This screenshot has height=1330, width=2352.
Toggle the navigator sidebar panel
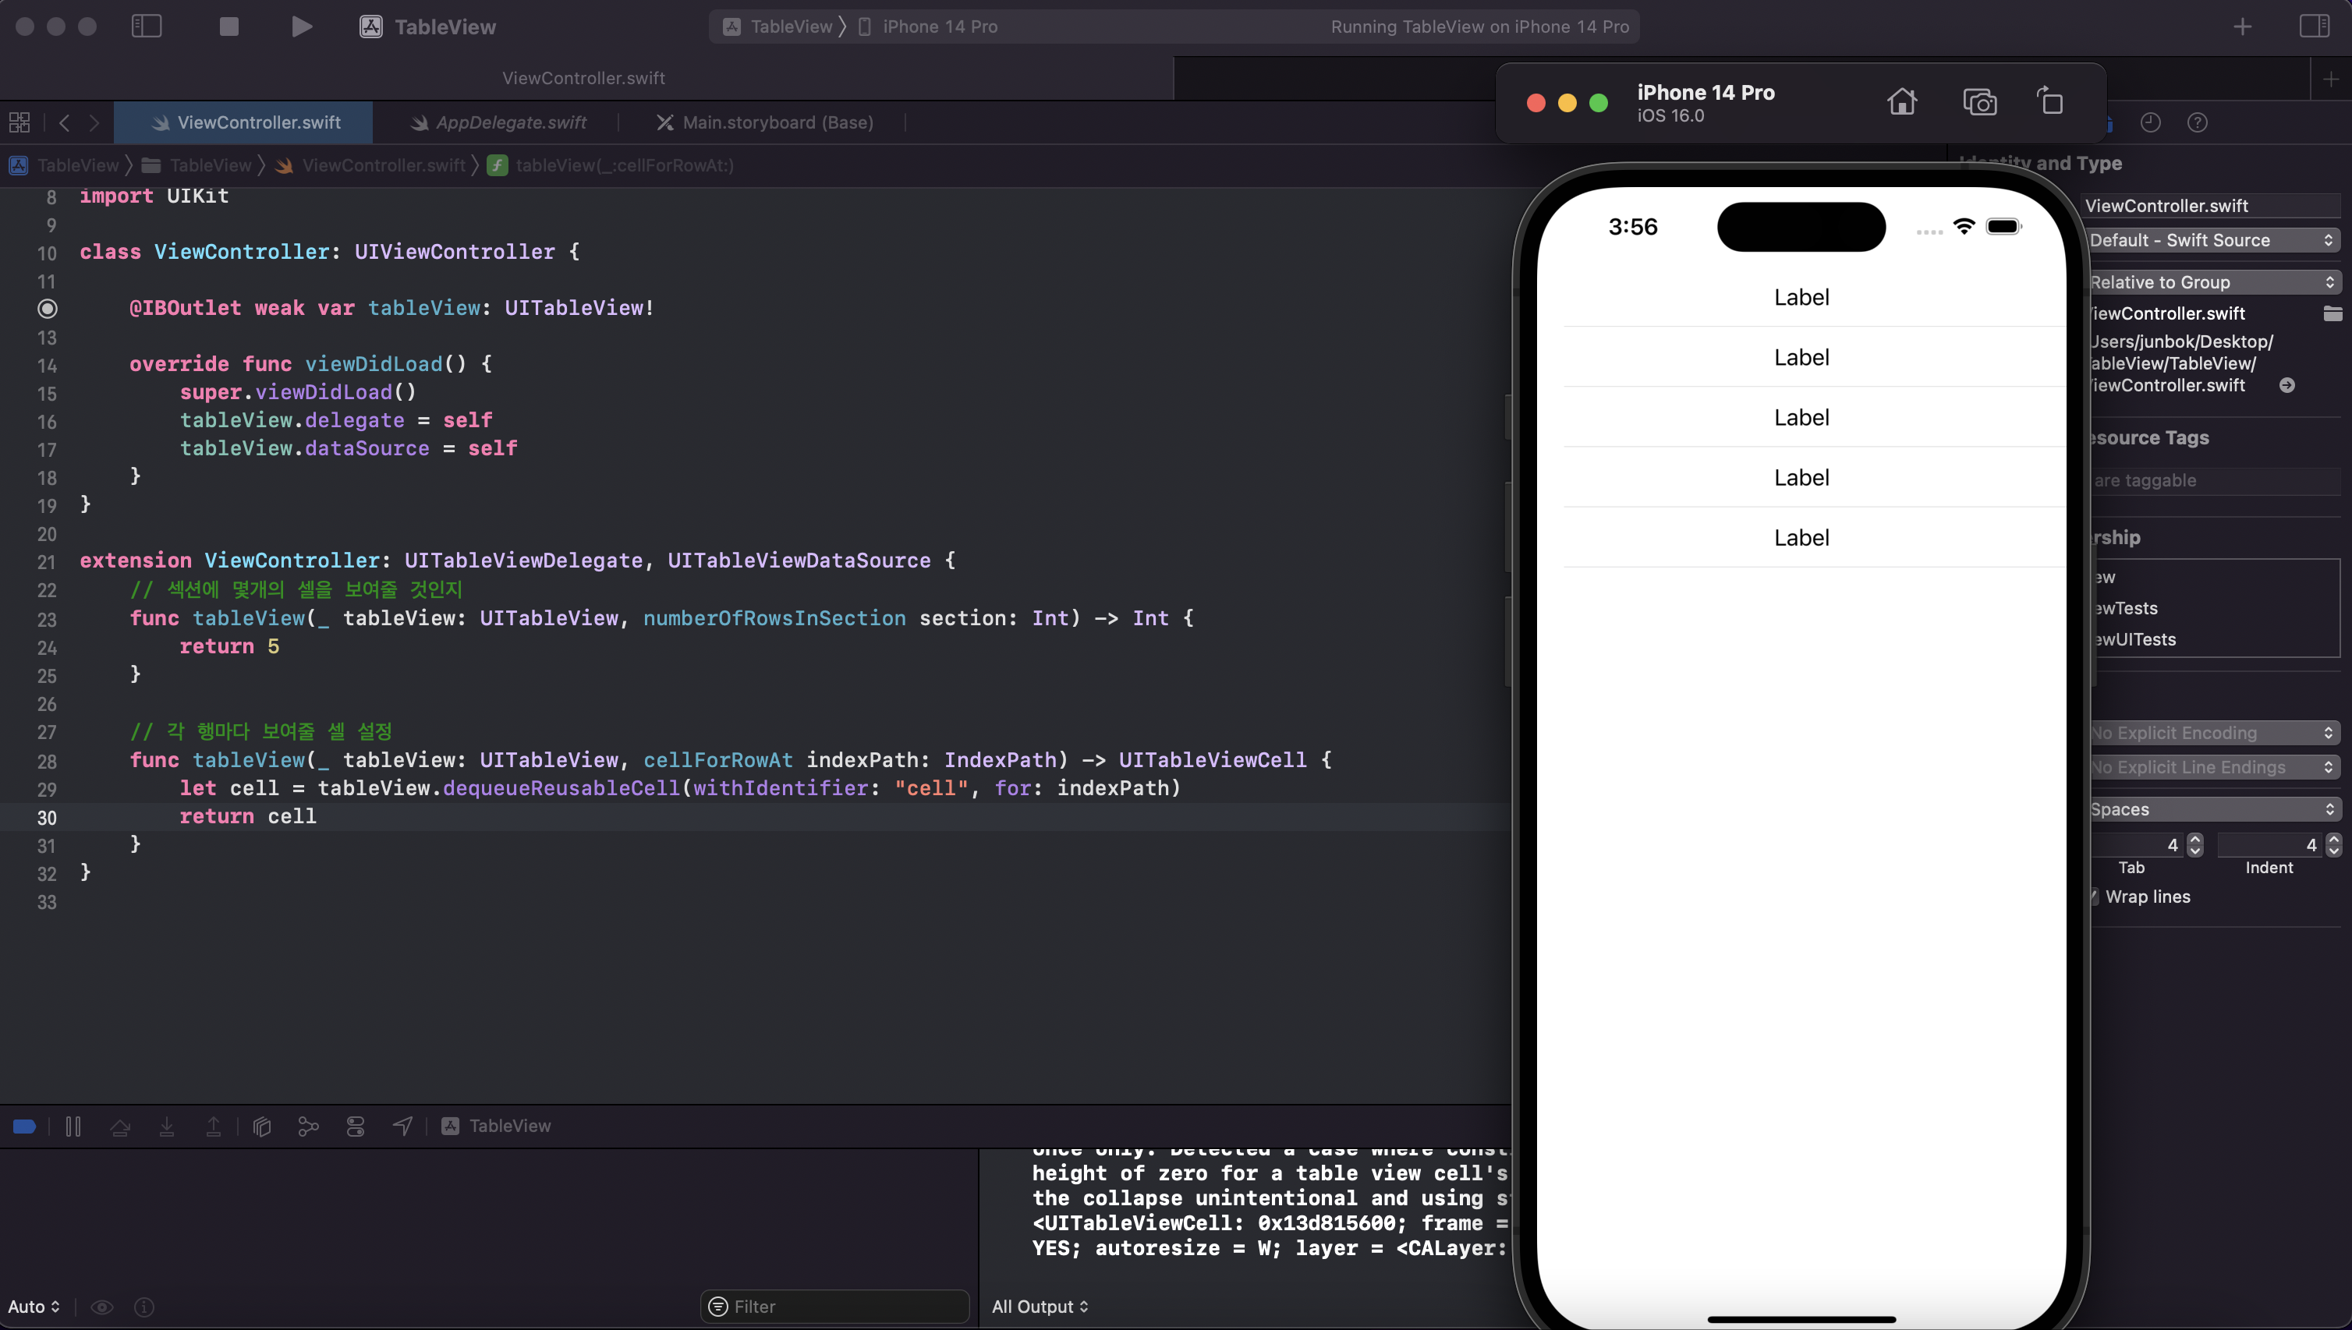[x=146, y=27]
